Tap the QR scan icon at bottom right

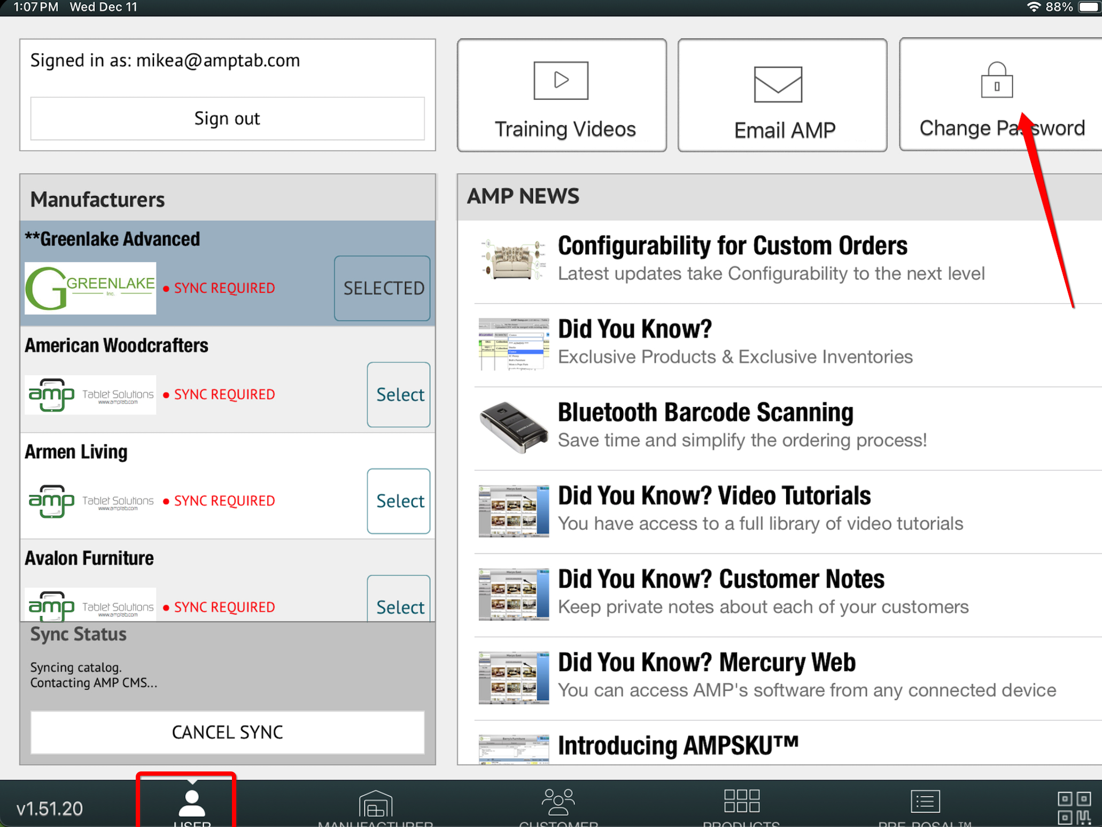tap(1074, 807)
